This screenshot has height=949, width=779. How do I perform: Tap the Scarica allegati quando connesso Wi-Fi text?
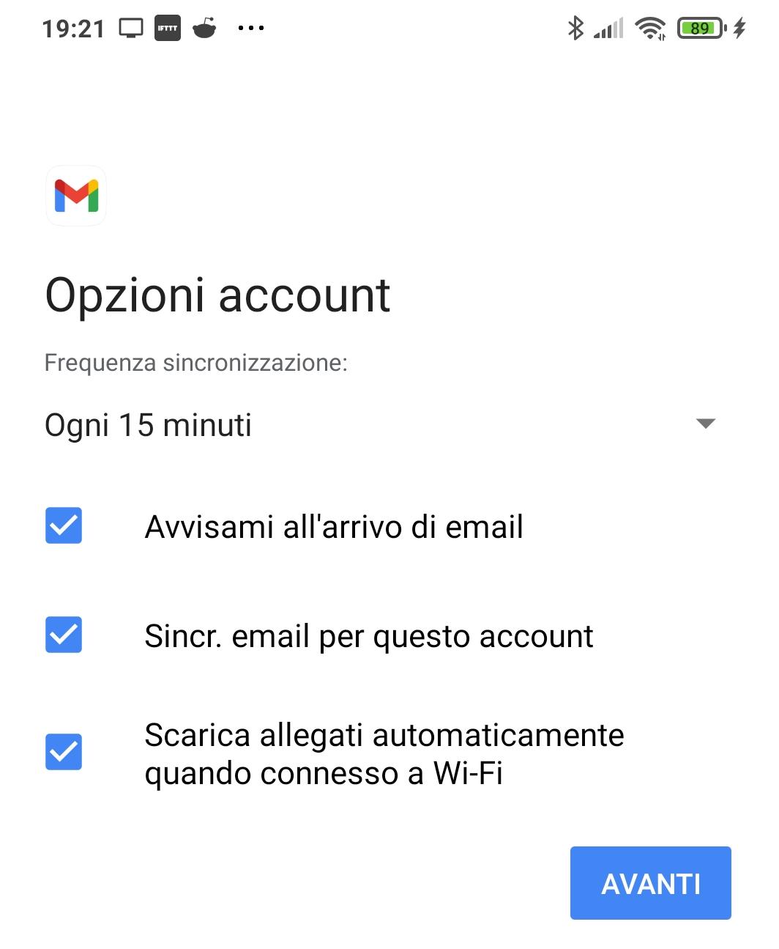384,753
